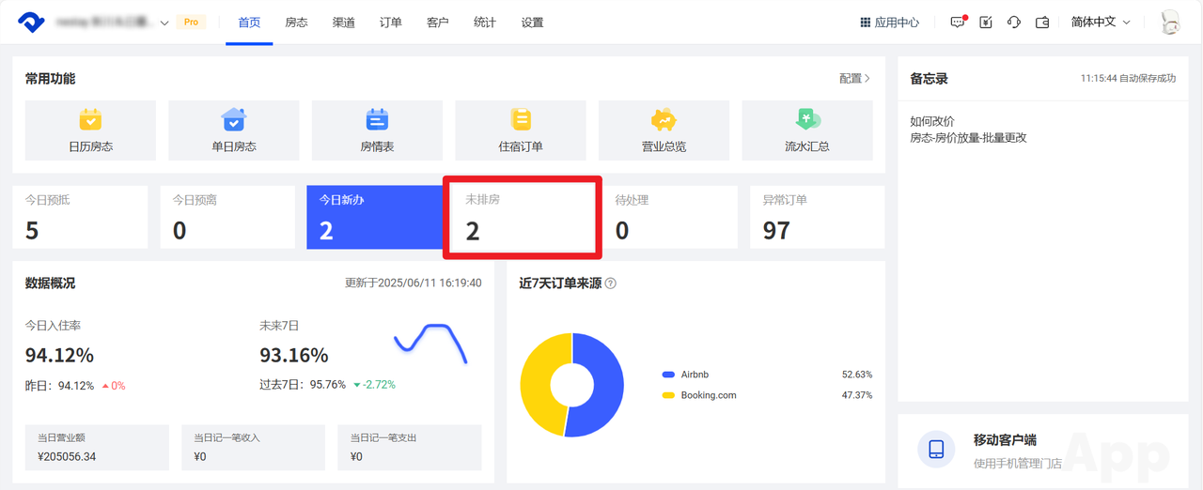Expand the 简体中文 language dropdown

tap(1101, 22)
